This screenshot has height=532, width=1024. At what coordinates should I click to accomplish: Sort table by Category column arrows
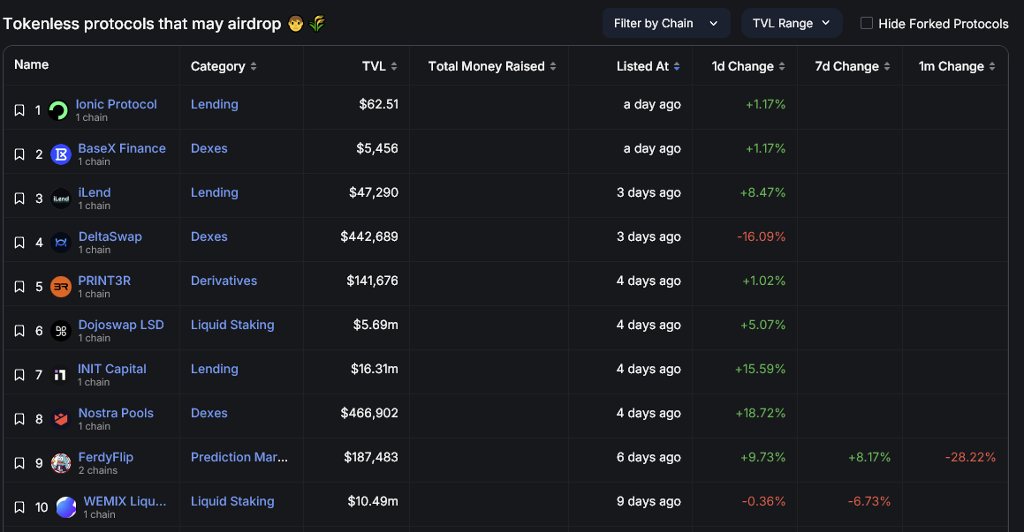pos(254,66)
